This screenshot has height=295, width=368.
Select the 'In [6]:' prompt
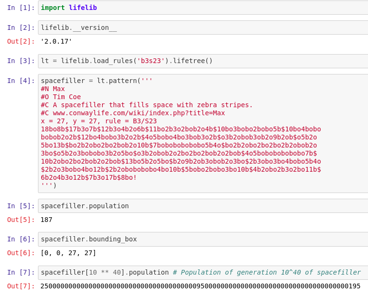pos(21,240)
